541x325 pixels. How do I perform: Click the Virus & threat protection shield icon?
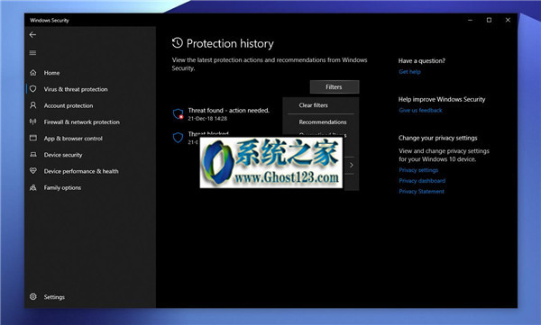click(33, 89)
